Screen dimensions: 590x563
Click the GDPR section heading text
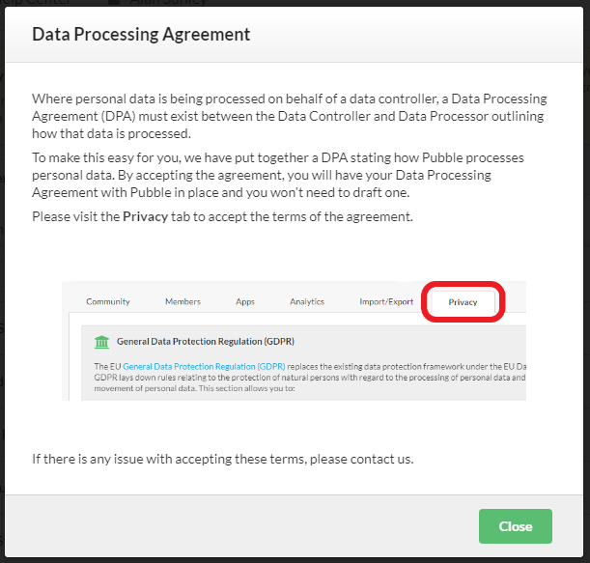point(206,341)
